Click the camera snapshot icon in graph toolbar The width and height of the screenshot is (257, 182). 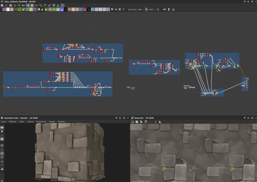tap(11, 5)
